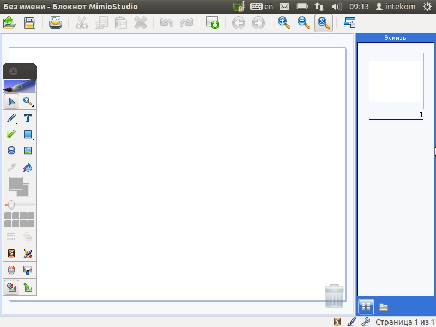The width and height of the screenshot is (436, 327).
Task: Open the keyboard layout 'en' indicator
Action: click(262, 7)
